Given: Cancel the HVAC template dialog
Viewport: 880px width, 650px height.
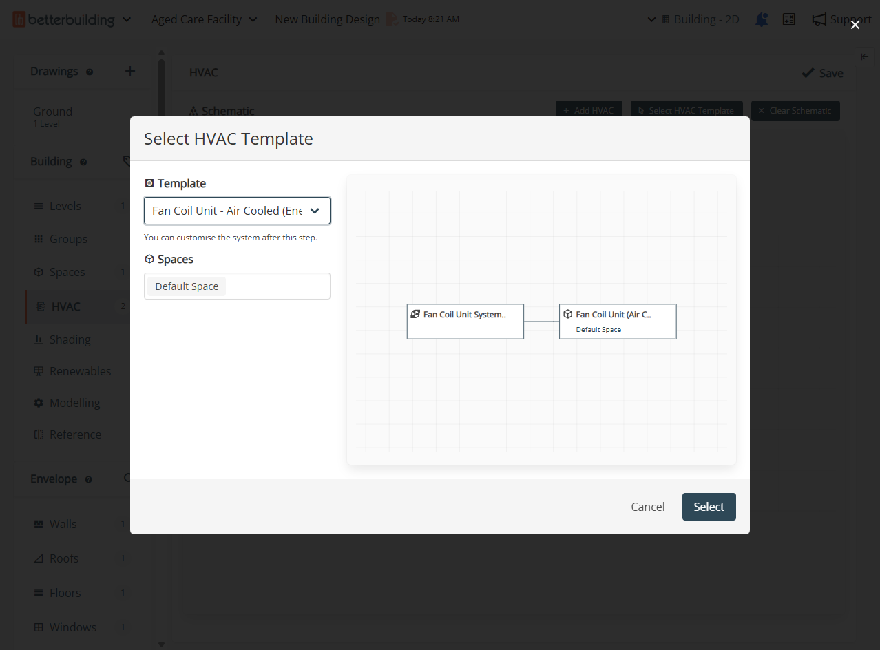Looking at the screenshot, I should [647, 507].
